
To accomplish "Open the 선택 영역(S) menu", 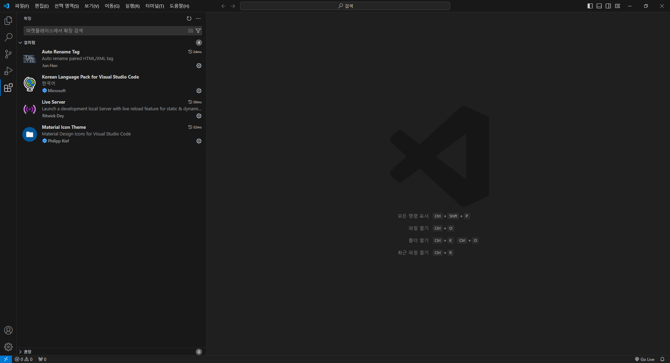I will click(66, 6).
